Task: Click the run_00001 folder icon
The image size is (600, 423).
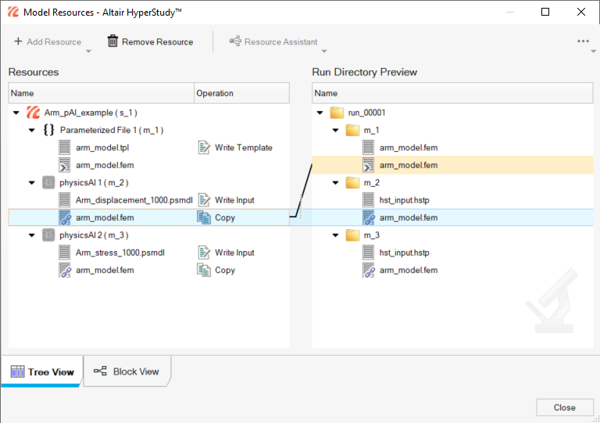Action: [337, 113]
